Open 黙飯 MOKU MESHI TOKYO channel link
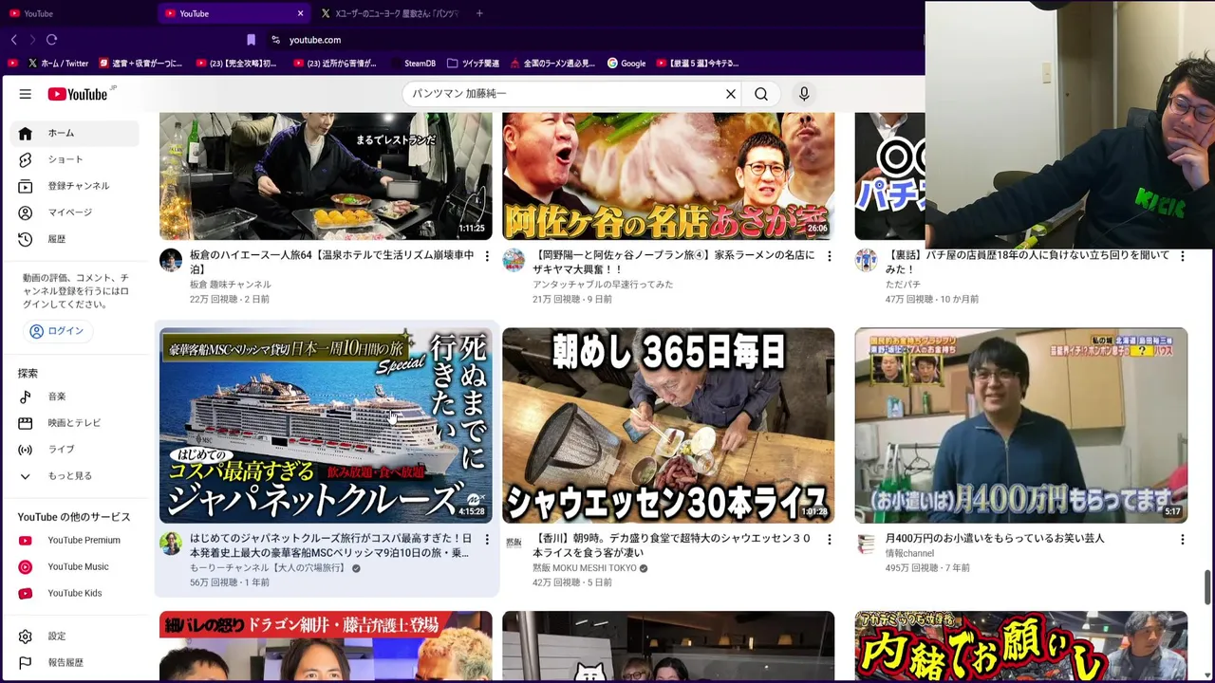 click(584, 568)
